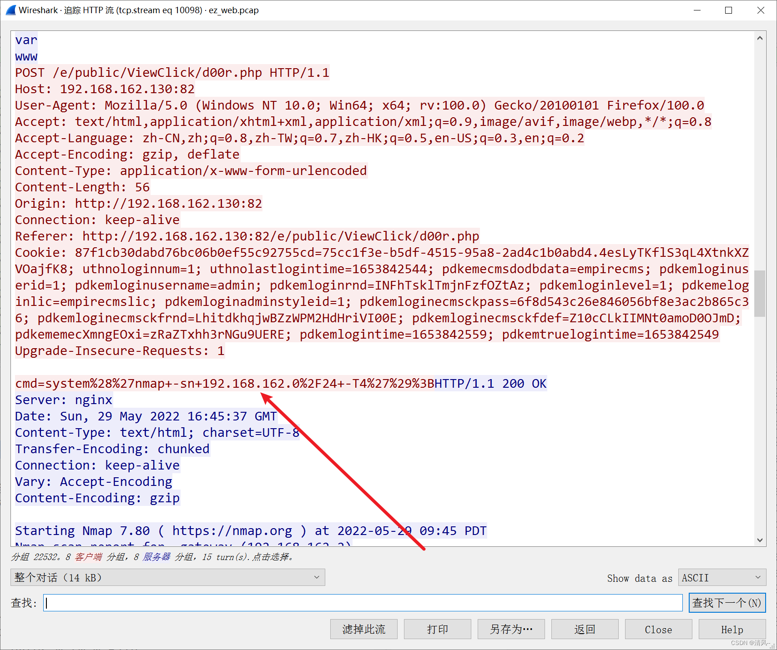Click the packet count status text (分组 22532)
The image size is (777, 650).
[x=152, y=557]
